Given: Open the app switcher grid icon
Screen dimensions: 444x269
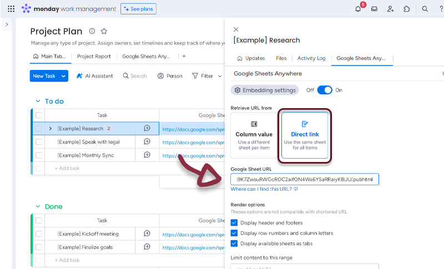Looking at the screenshot, I should [11, 9].
